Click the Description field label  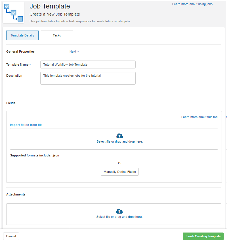point(14,76)
